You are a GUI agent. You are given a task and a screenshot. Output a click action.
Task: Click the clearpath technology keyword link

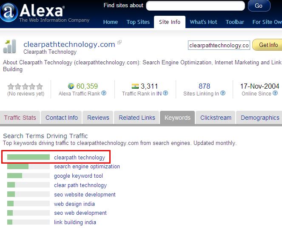coord(80,158)
